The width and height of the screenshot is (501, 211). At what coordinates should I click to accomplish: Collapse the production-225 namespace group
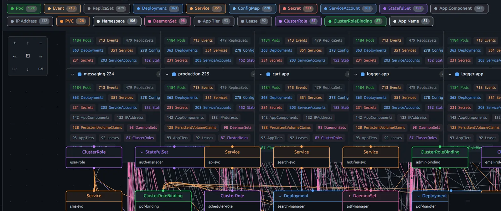pyautogui.click(x=167, y=75)
